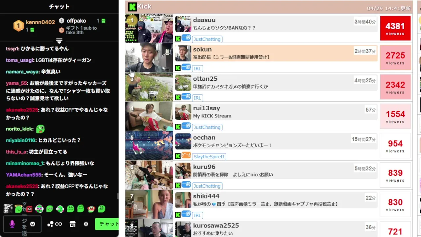Open the daasuu channel name link
This screenshot has height=237, width=421.
[204, 20]
